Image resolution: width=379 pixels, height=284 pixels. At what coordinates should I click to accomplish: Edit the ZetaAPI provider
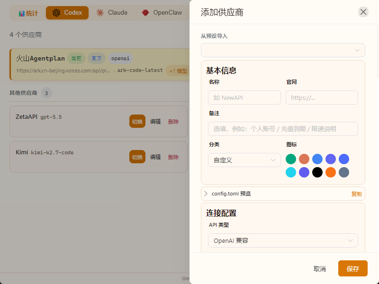click(155, 122)
